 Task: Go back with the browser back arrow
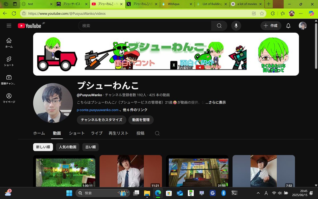(x=5, y=13)
